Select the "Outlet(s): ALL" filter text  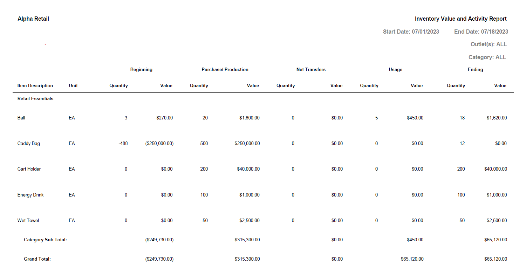489,44
